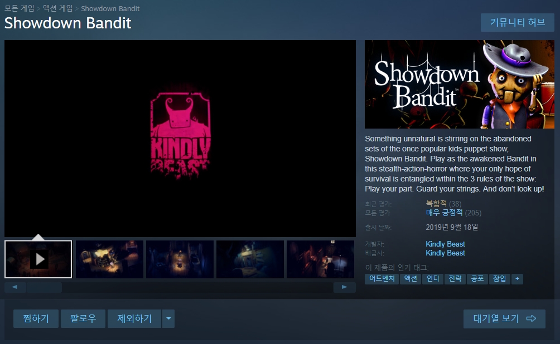Click the review count (205)
The height and width of the screenshot is (344, 560).
473,213
